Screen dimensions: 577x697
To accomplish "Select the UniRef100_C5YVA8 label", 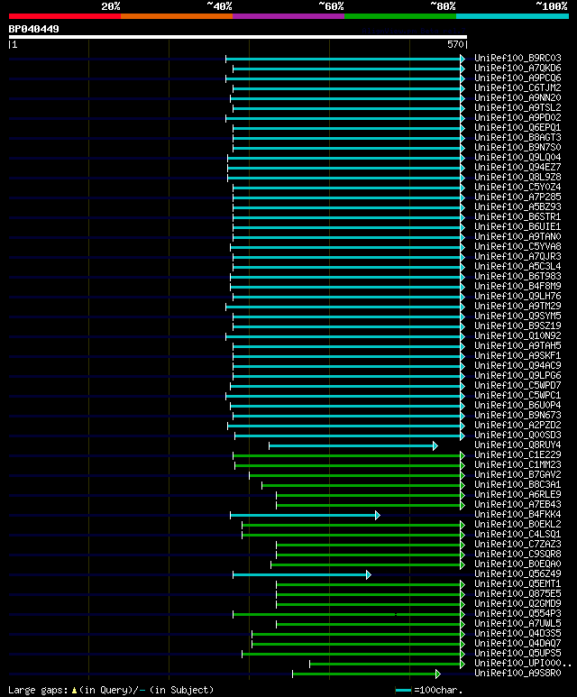I will [517, 247].
